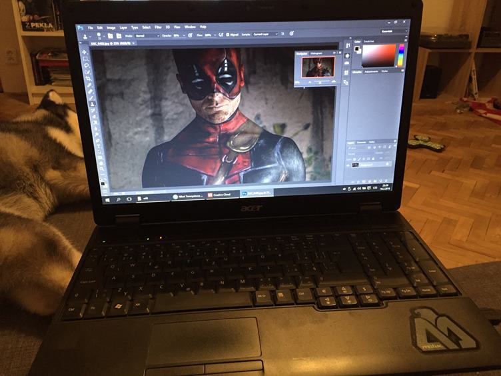Switch to the Adjustments tab
Image resolution: width=501 pixels, height=376 pixels.
[371, 71]
